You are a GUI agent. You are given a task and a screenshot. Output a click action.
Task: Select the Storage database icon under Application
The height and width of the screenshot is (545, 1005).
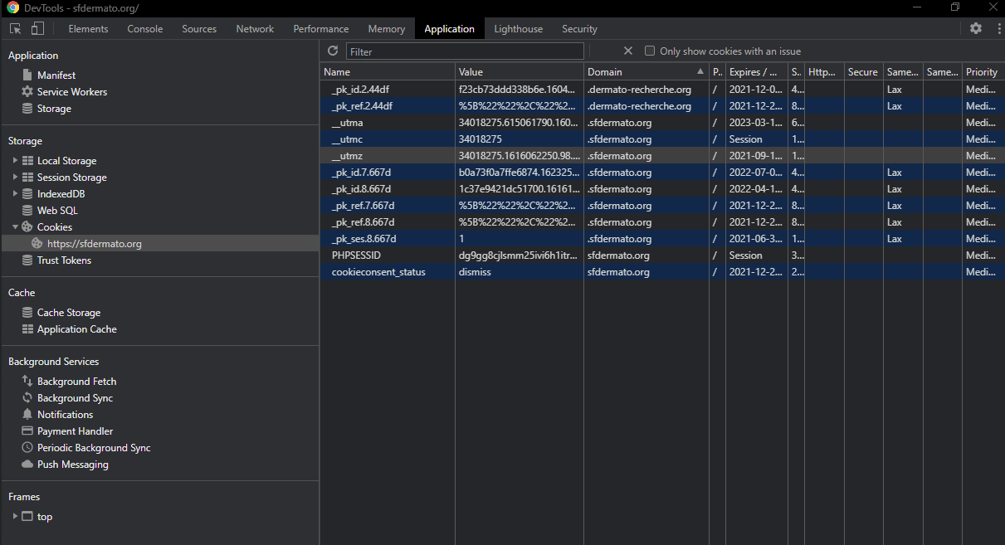27,108
